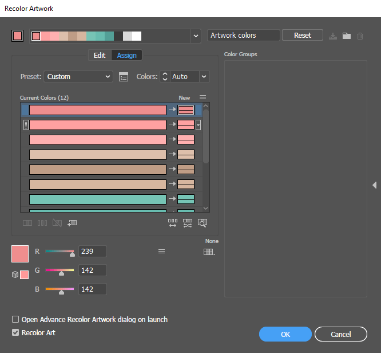The width and height of the screenshot is (381, 353).
Task: Click the R red channel slider
Action: (59, 252)
